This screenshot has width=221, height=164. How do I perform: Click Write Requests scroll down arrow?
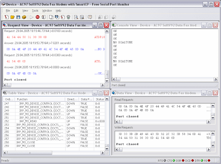click(x=213, y=145)
